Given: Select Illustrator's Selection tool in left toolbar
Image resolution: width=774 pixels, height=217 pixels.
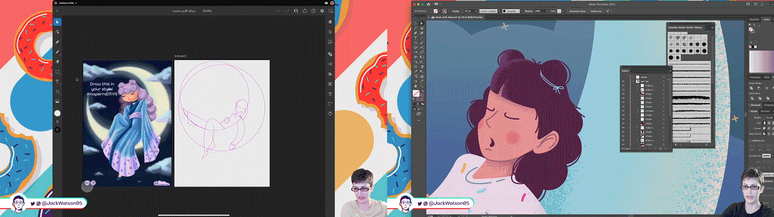Looking at the screenshot, I should 415,24.
